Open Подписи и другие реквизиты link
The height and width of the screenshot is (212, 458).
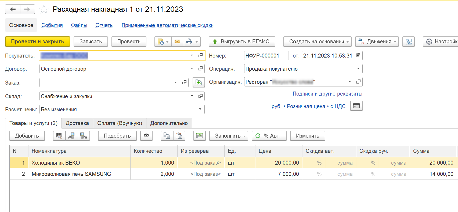327,94
